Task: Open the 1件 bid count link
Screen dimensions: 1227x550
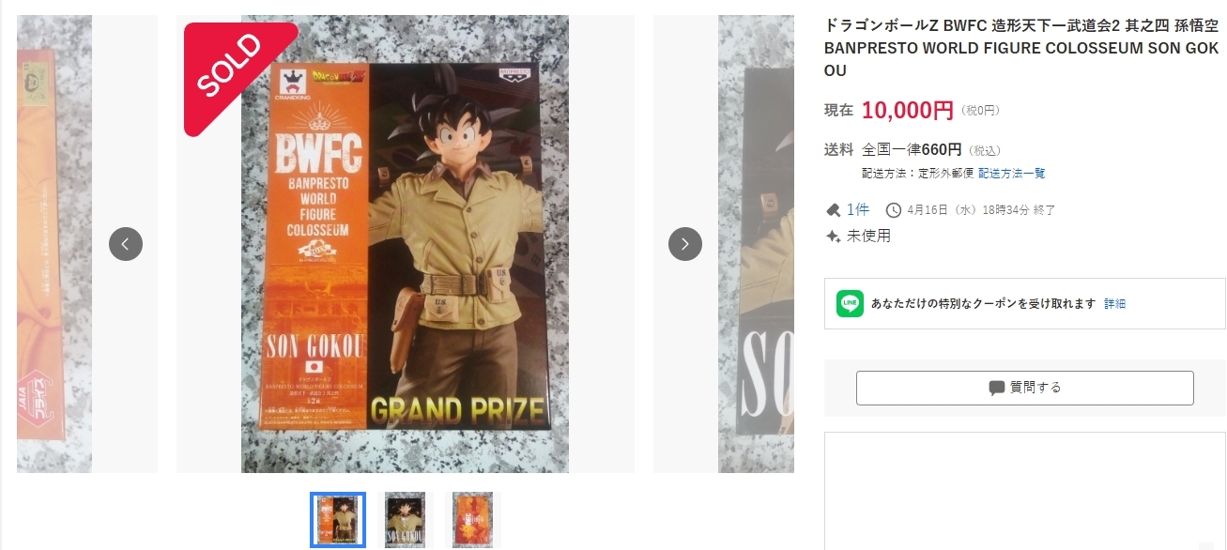Action: click(858, 209)
